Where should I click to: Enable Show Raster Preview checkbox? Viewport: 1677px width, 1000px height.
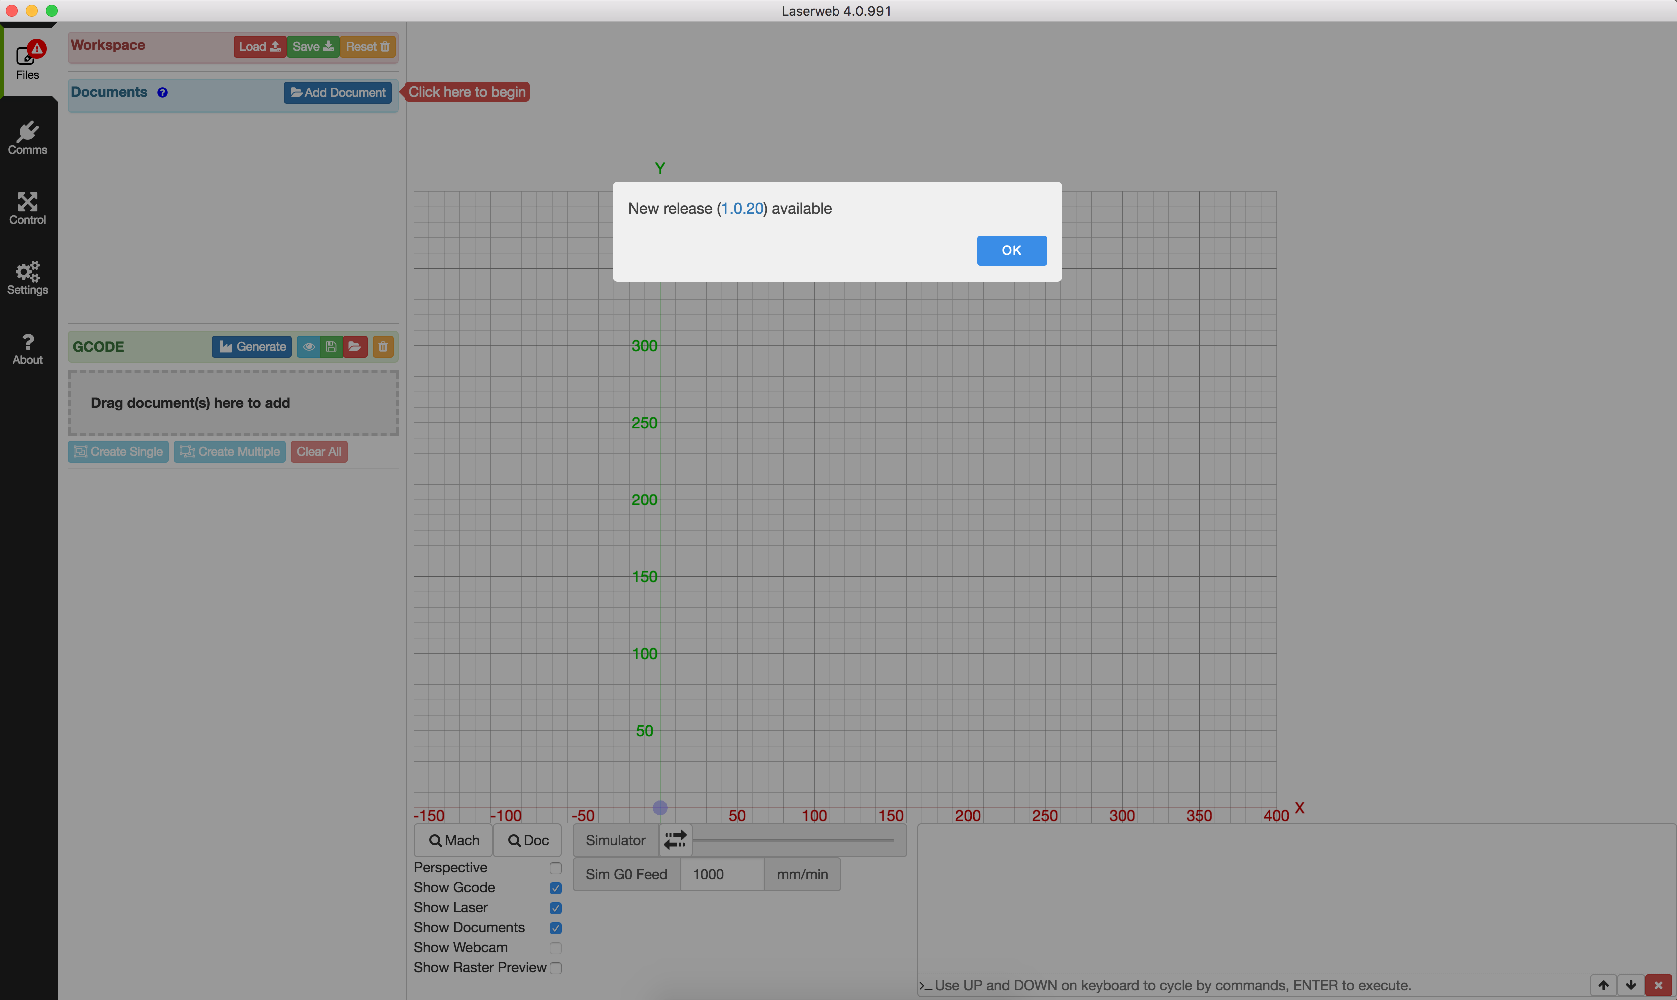pyautogui.click(x=555, y=968)
